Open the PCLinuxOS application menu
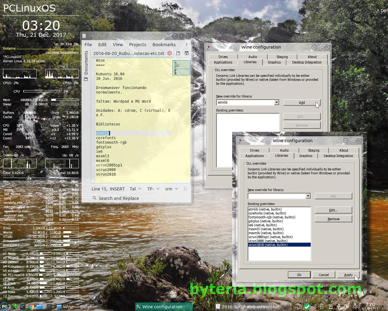The height and width of the screenshot is (311, 388). [5, 306]
